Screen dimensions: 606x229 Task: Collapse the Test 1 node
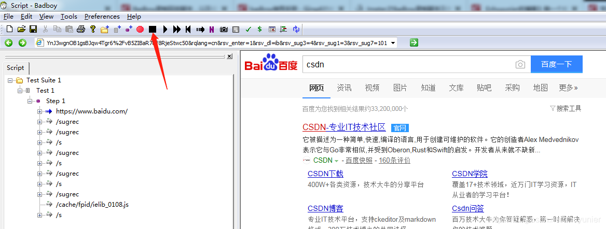(x=20, y=91)
